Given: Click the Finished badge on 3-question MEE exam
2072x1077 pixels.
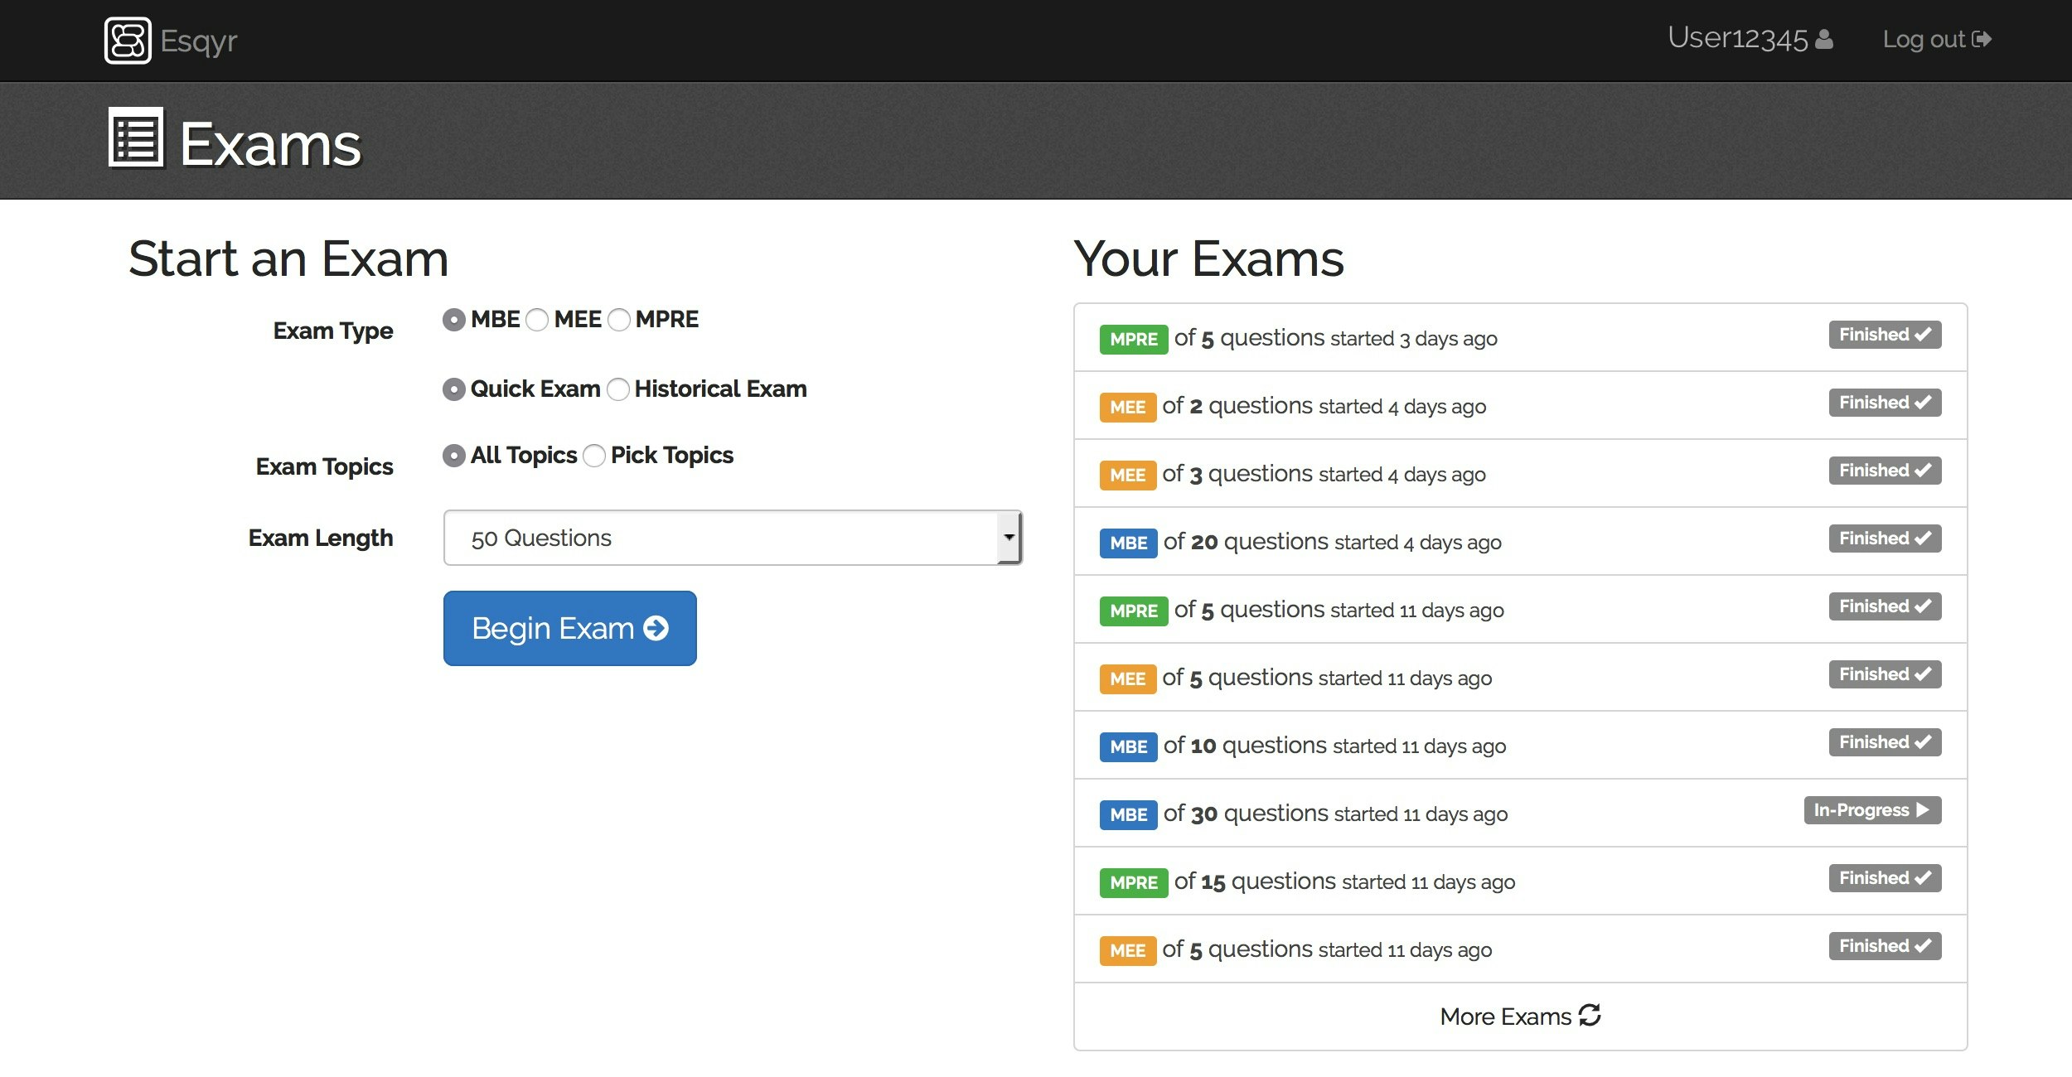Looking at the screenshot, I should pyautogui.click(x=1885, y=471).
